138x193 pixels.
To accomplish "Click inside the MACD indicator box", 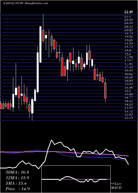I will click(76, 179).
